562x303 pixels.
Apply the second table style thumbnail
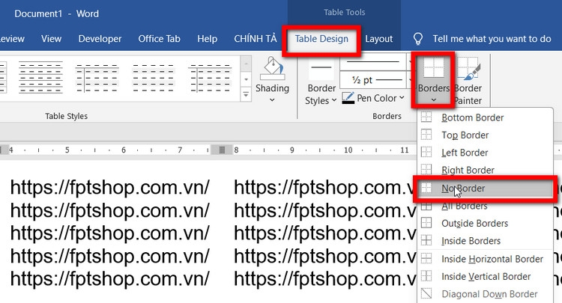click(x=97, y=77)
